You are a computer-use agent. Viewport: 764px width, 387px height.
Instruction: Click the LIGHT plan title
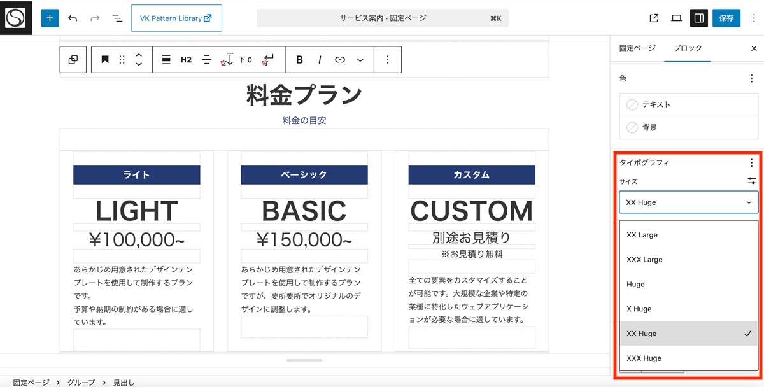pos(137,211)
